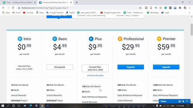Open the Chats panel header
This screenshot has width=193, height=108.
coord(175,101)
